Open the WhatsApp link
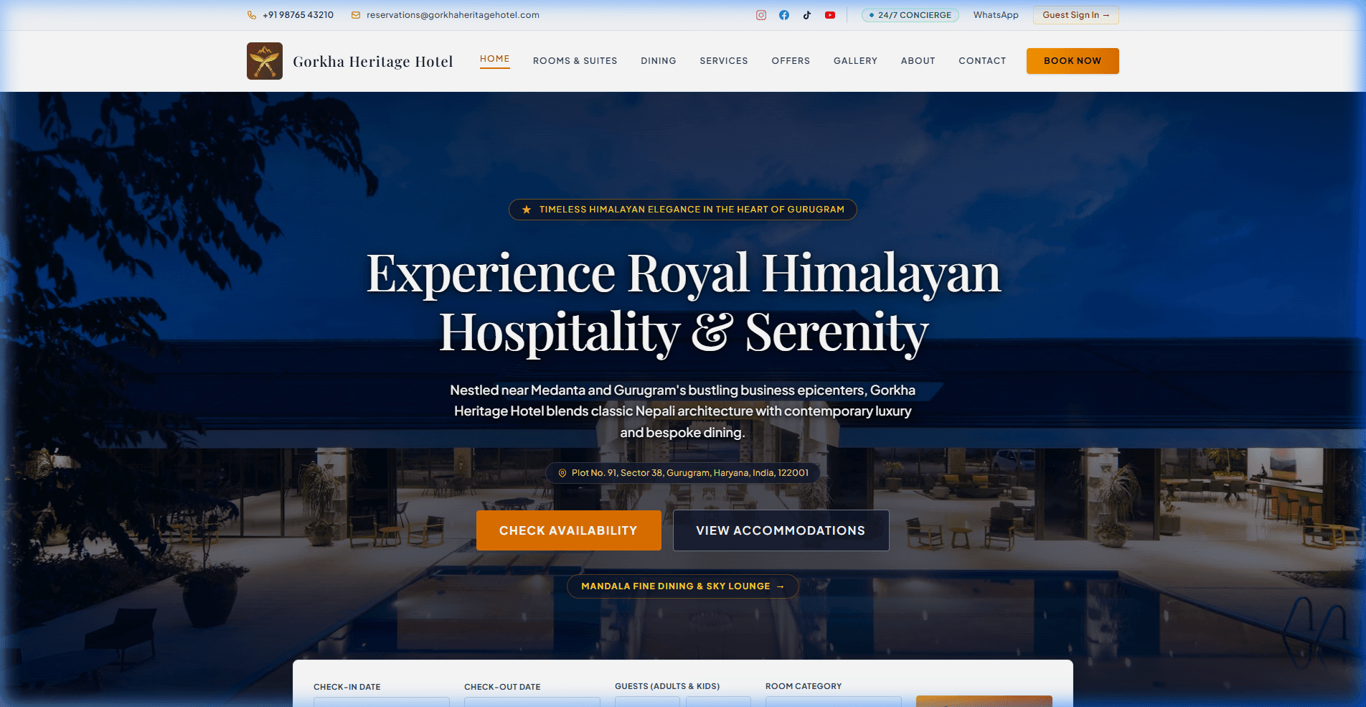The width and height of the screenshot is (1366, 707). point(996,15)
